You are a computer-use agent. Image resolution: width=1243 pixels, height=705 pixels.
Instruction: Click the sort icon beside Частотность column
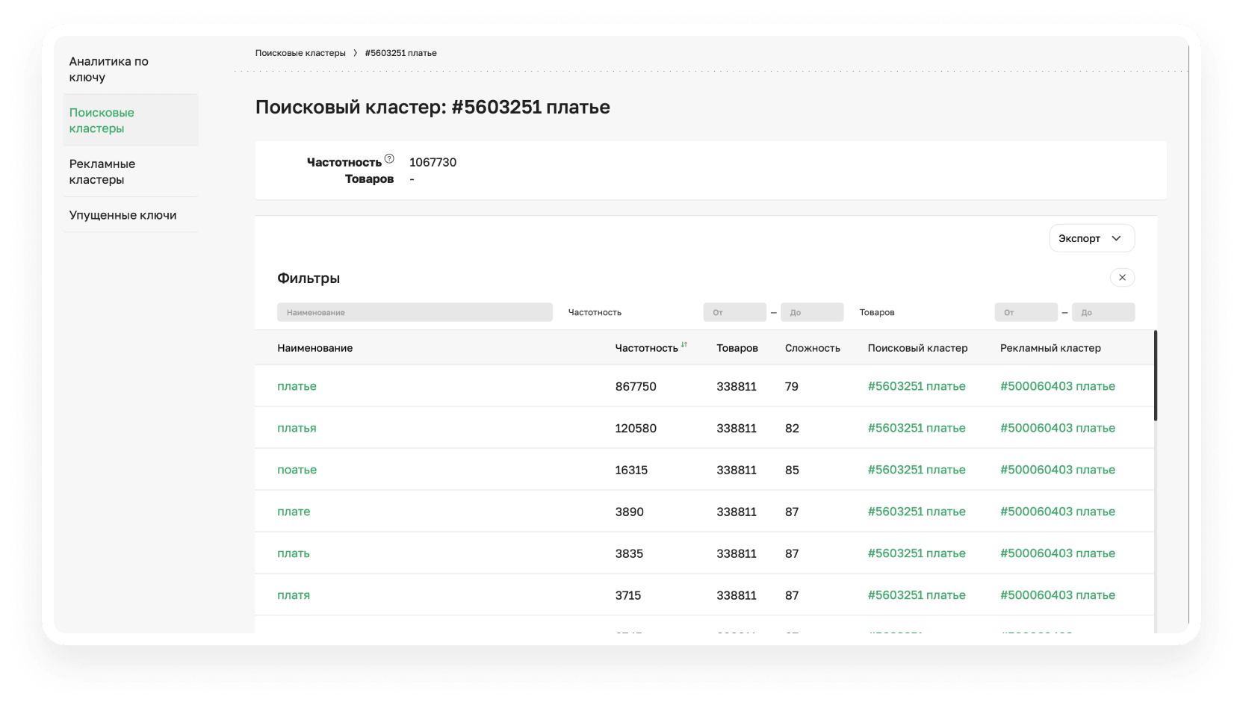pos(684,345)
